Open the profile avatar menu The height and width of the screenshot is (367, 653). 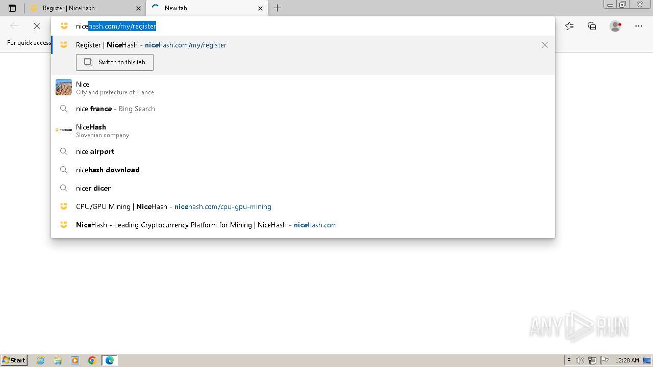(x=616, y=26)
